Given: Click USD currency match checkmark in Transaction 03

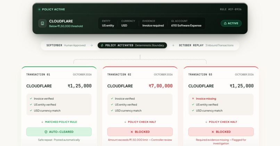Looking at the screenshot, I should [x=193, y=111].
